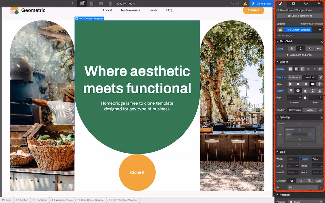Set display to grid
325x203 pixels.
(x=302, y=69)
